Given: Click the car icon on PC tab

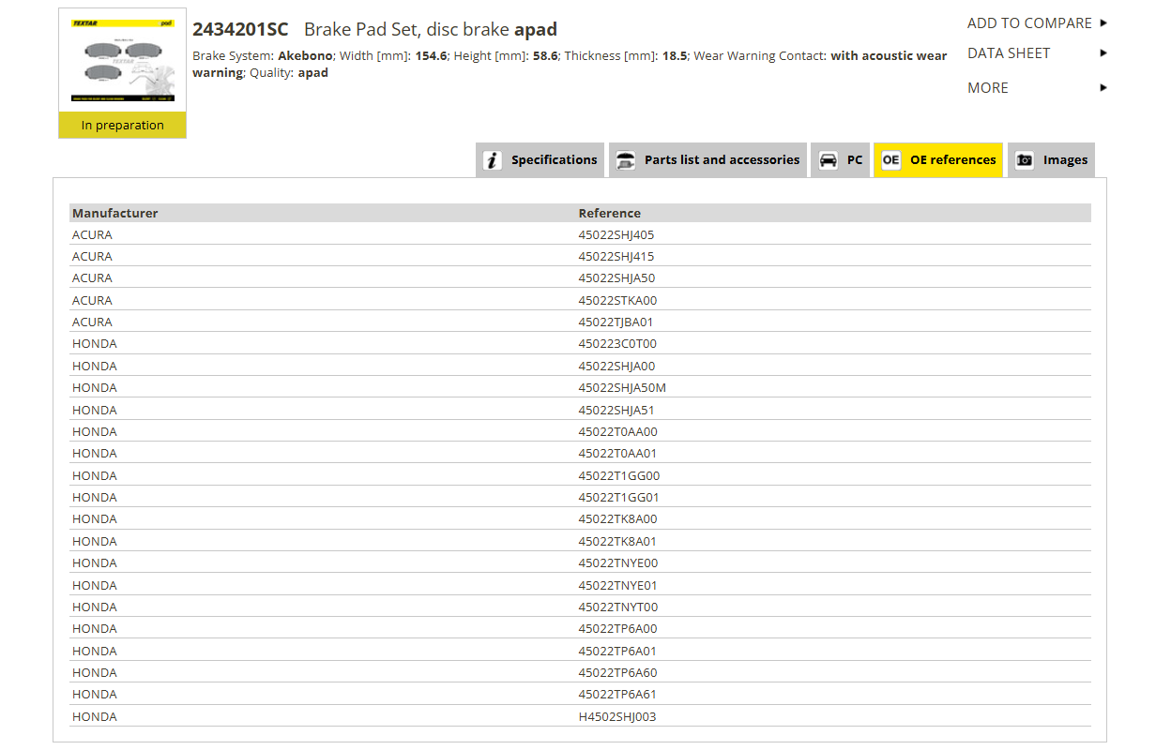Looking at the screenshot, I should click(828, 160).
